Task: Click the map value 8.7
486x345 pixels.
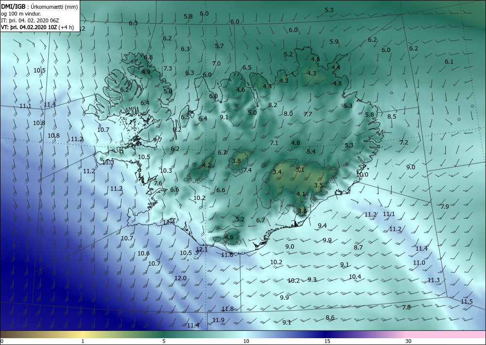Action: click(x=358, y=247)
